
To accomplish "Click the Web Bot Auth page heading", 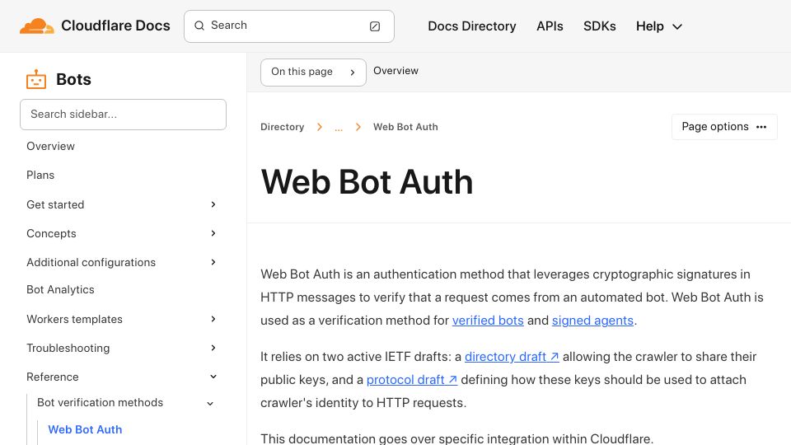I will pos(367,182).
